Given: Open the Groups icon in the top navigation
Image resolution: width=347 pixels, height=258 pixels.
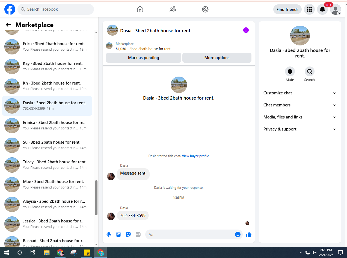Looking at the screenshot, I should point(205,9).
